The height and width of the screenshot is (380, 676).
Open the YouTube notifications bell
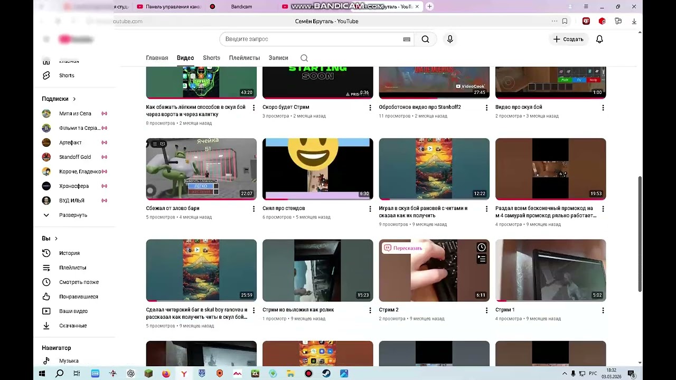599,39
